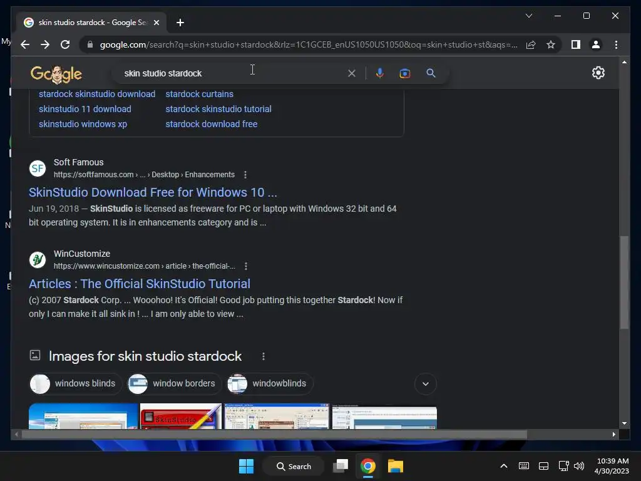Open related search 'stardock skinstudio download'
Viewport: 641px width, 481px height.
(x=97, y=94)
